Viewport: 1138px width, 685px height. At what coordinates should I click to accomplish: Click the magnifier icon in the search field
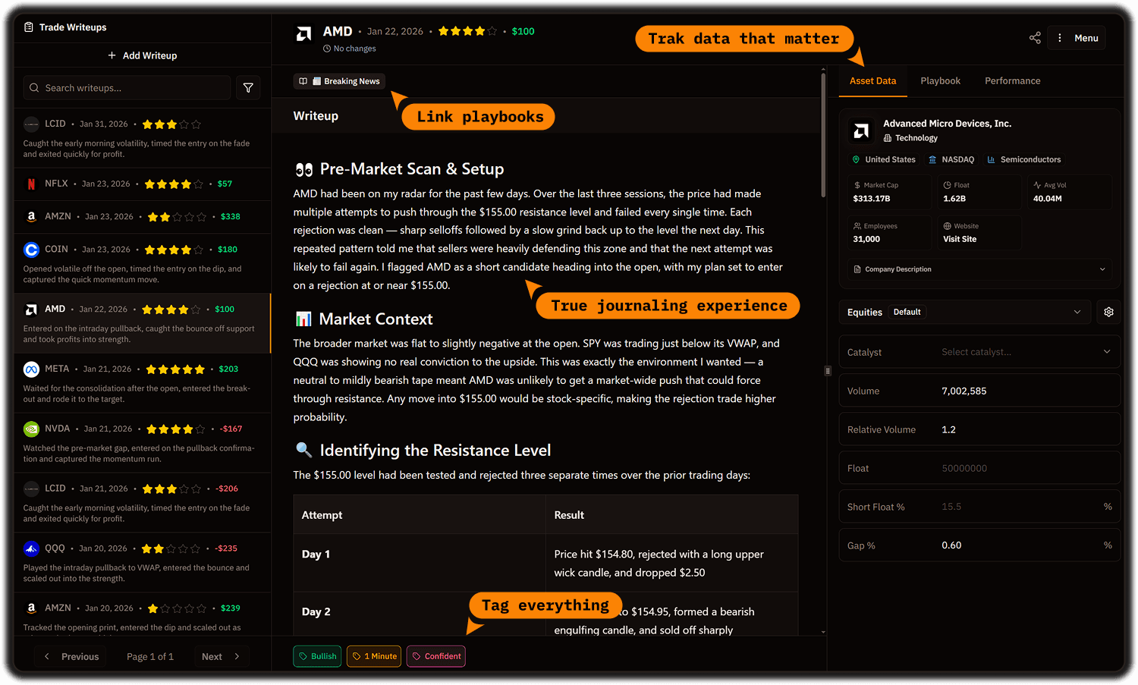click(34, 87)
